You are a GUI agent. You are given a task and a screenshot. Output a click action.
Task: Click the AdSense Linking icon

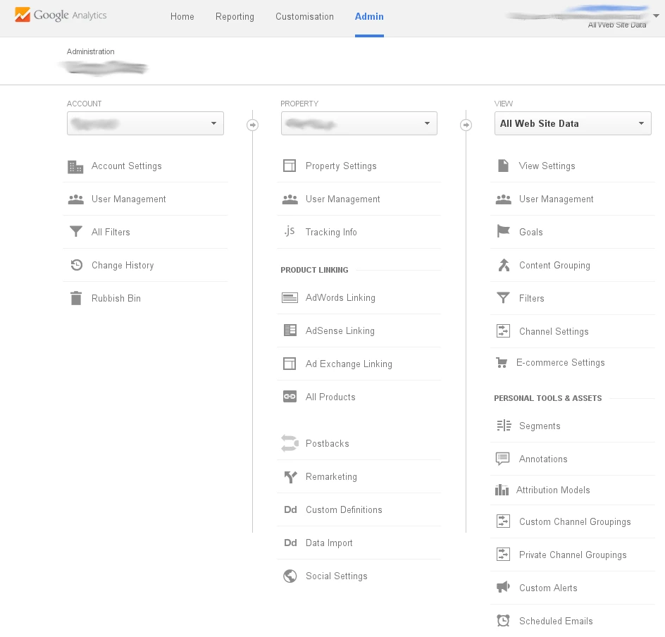(x=290, y=330)
